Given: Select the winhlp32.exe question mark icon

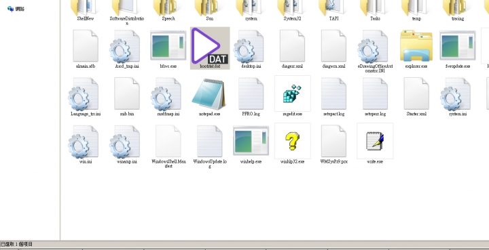Looking at the screenshot, I should pos(293,141).
